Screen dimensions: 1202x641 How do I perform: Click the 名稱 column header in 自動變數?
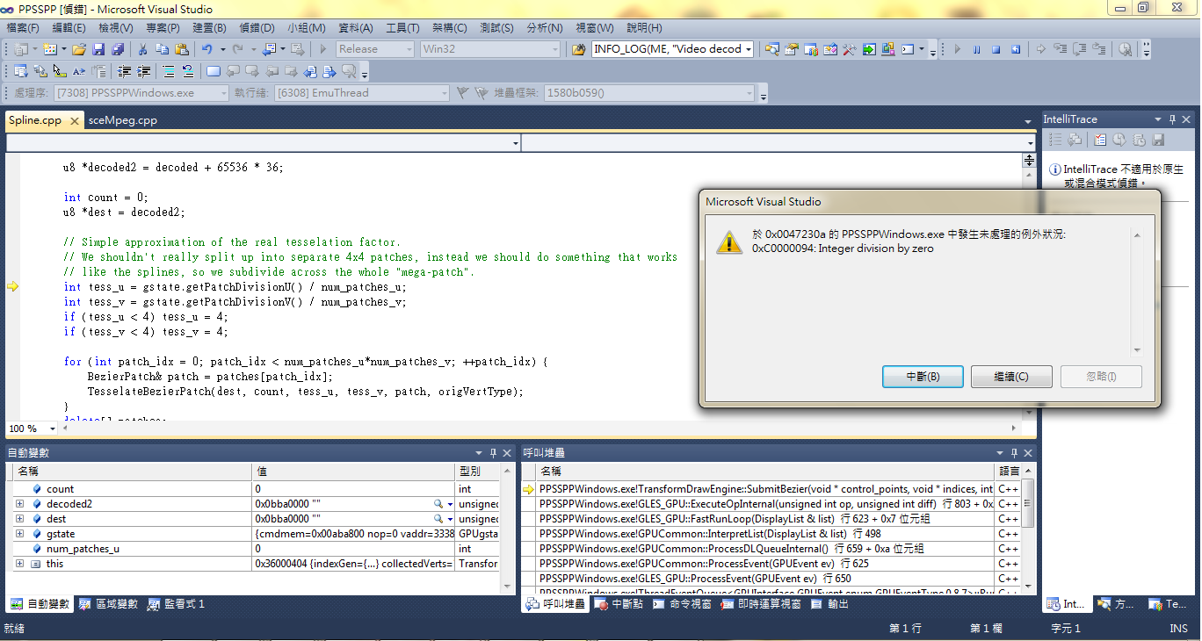[132, 472]
